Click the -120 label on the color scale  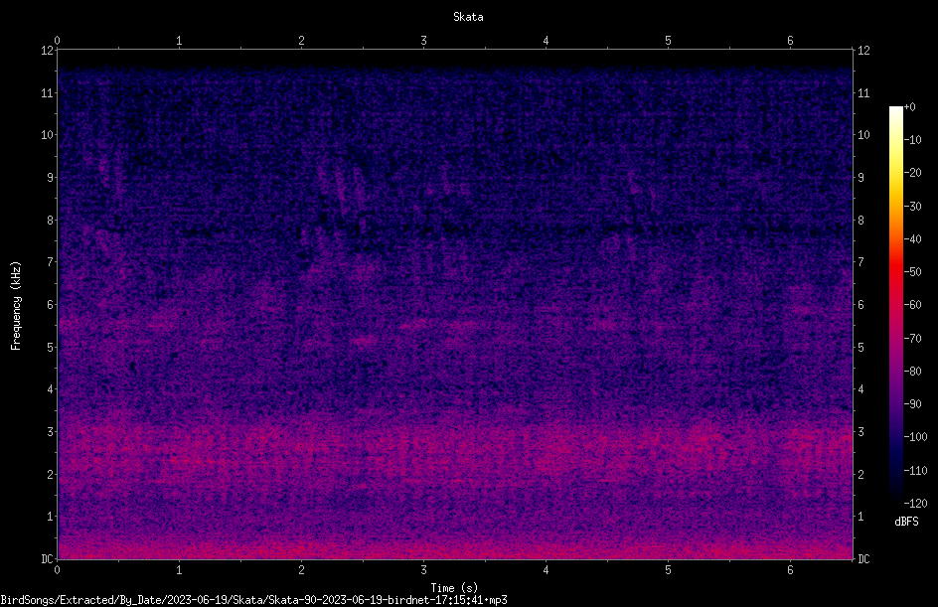click(915, 503)
